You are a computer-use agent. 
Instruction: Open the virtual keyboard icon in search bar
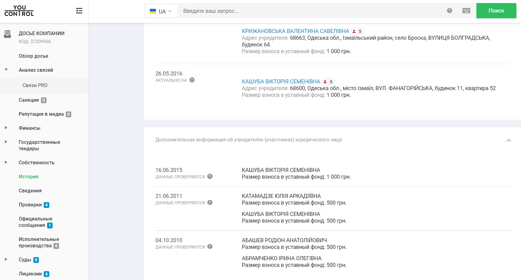[466, 11]
